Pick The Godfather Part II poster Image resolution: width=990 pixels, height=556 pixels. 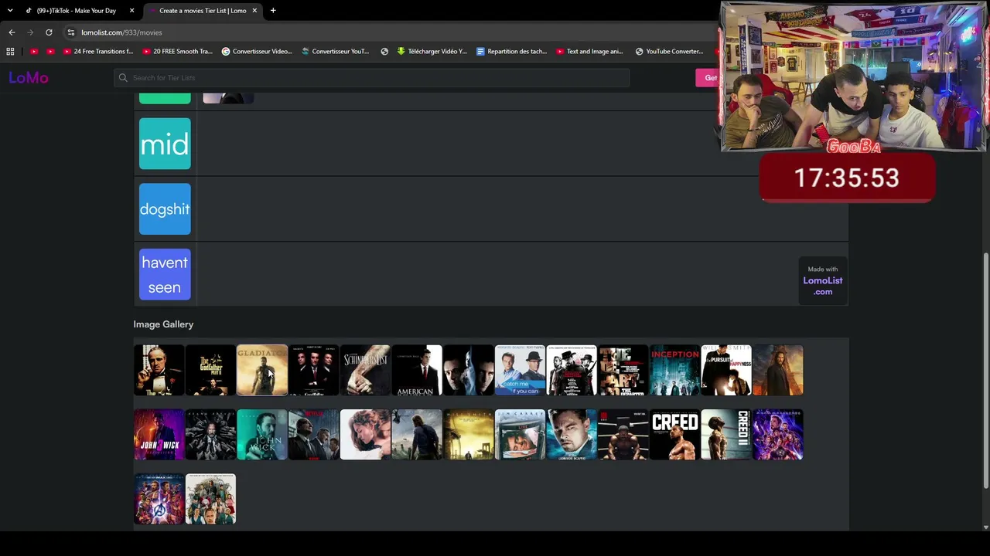tap(210, 371)
